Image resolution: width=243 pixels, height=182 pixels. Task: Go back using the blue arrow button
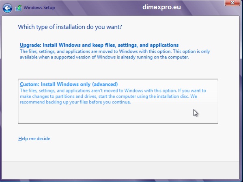[7, 8]
